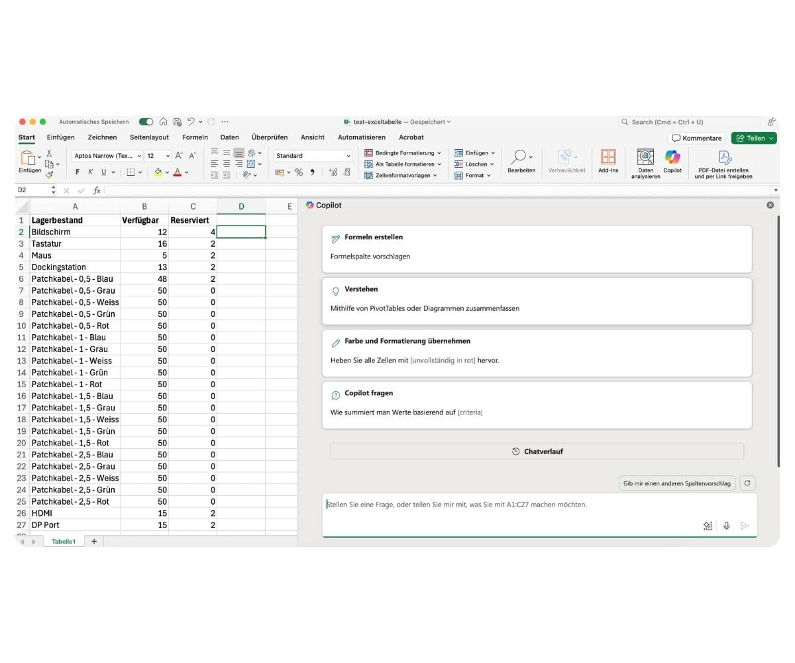
Task: Click increase decimal places icon
Action: 333,172
